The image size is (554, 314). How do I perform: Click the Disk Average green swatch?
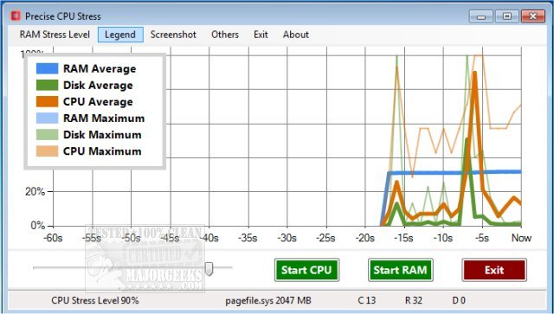(x=47, y=85)
